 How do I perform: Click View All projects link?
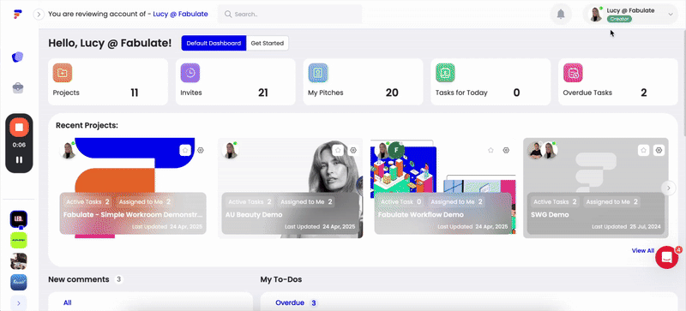point(642,251)
